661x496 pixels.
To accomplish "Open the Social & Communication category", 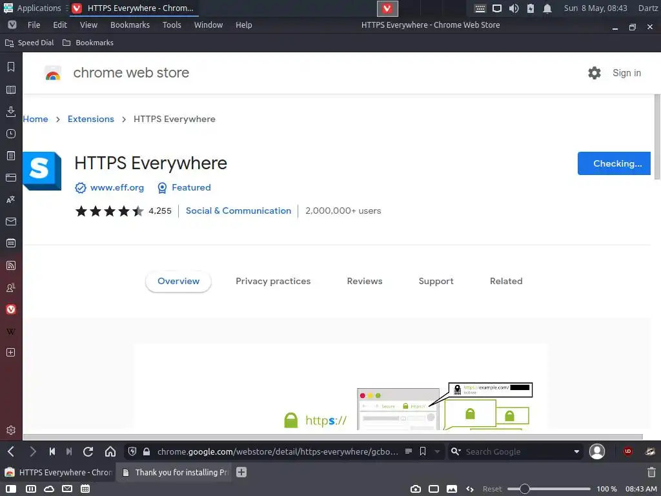I will (x=238, y=211).
